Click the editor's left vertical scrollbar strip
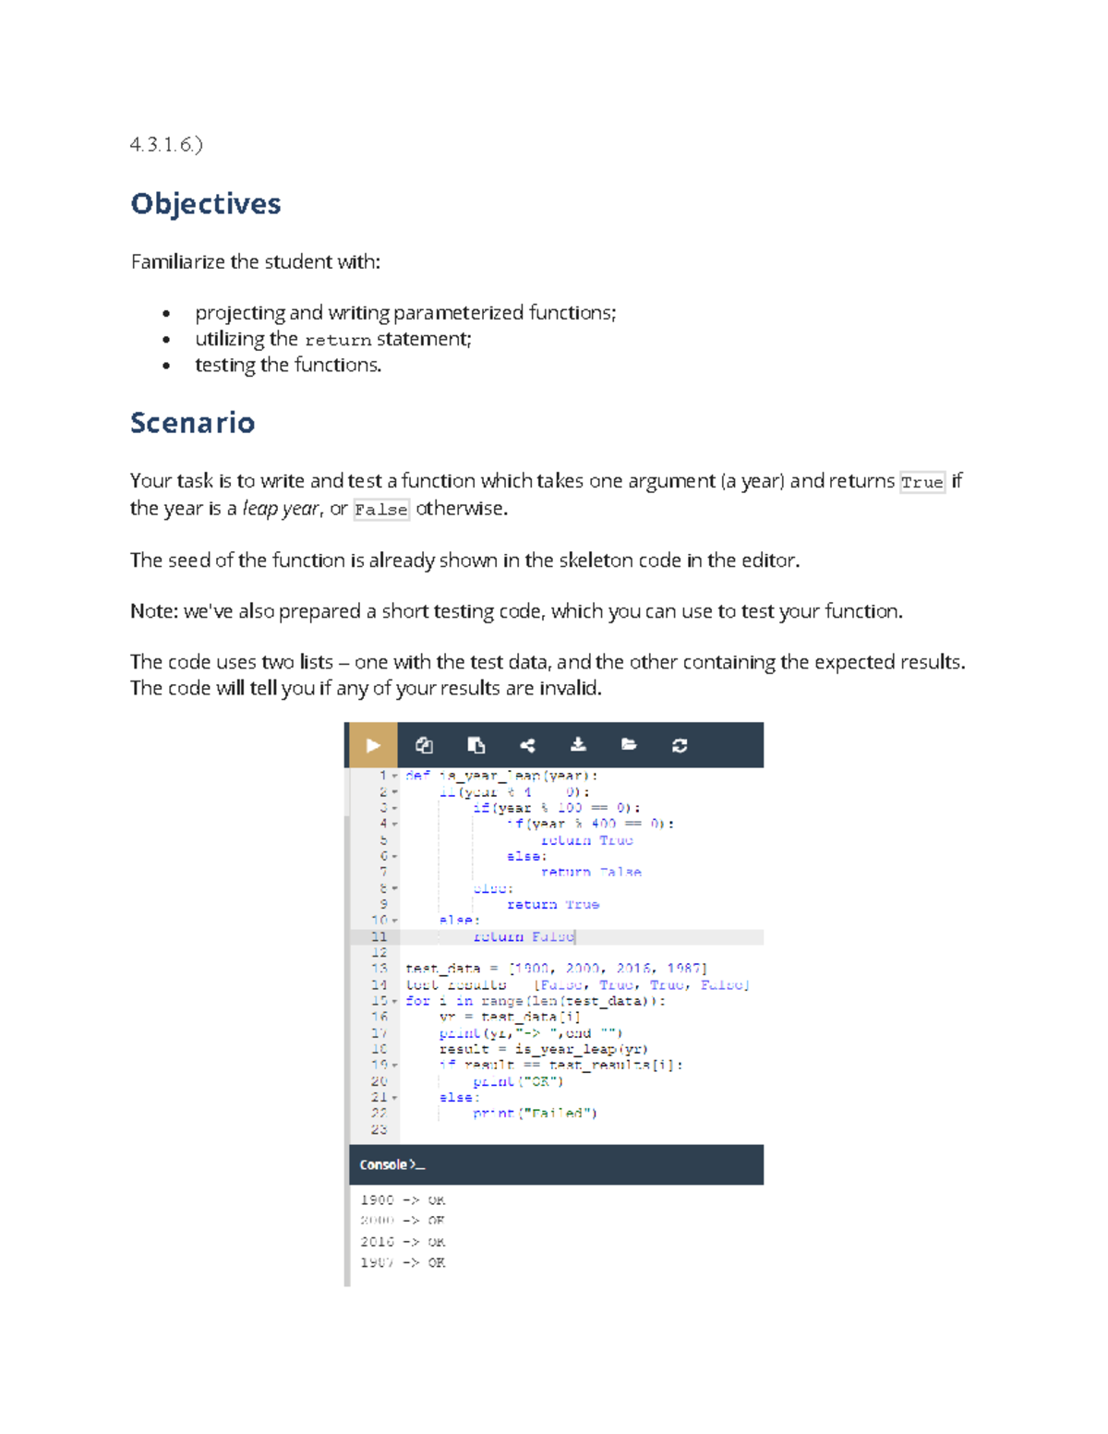1108x1434 pixels. point(347,1016)
